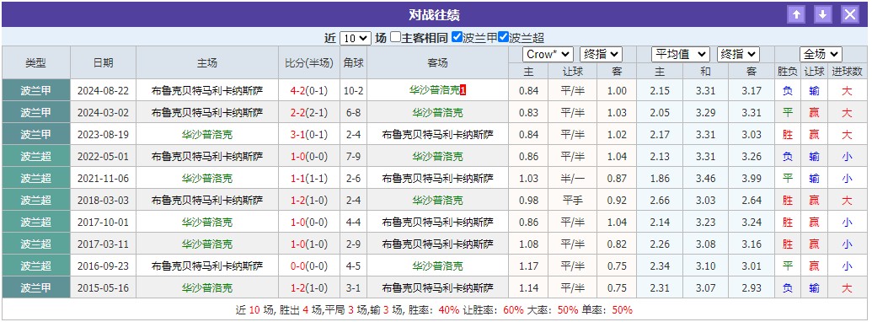Open score 3-1(0-1) from 2023-08-19 match
The width and height of the screenshot is (872, 322).
tap(309, 135)
